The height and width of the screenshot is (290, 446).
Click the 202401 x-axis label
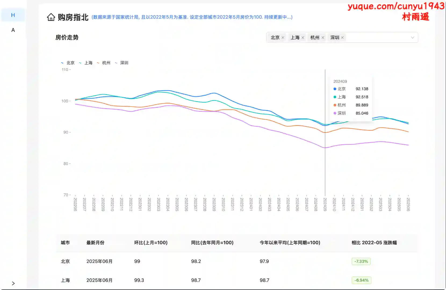coord(251,204)
